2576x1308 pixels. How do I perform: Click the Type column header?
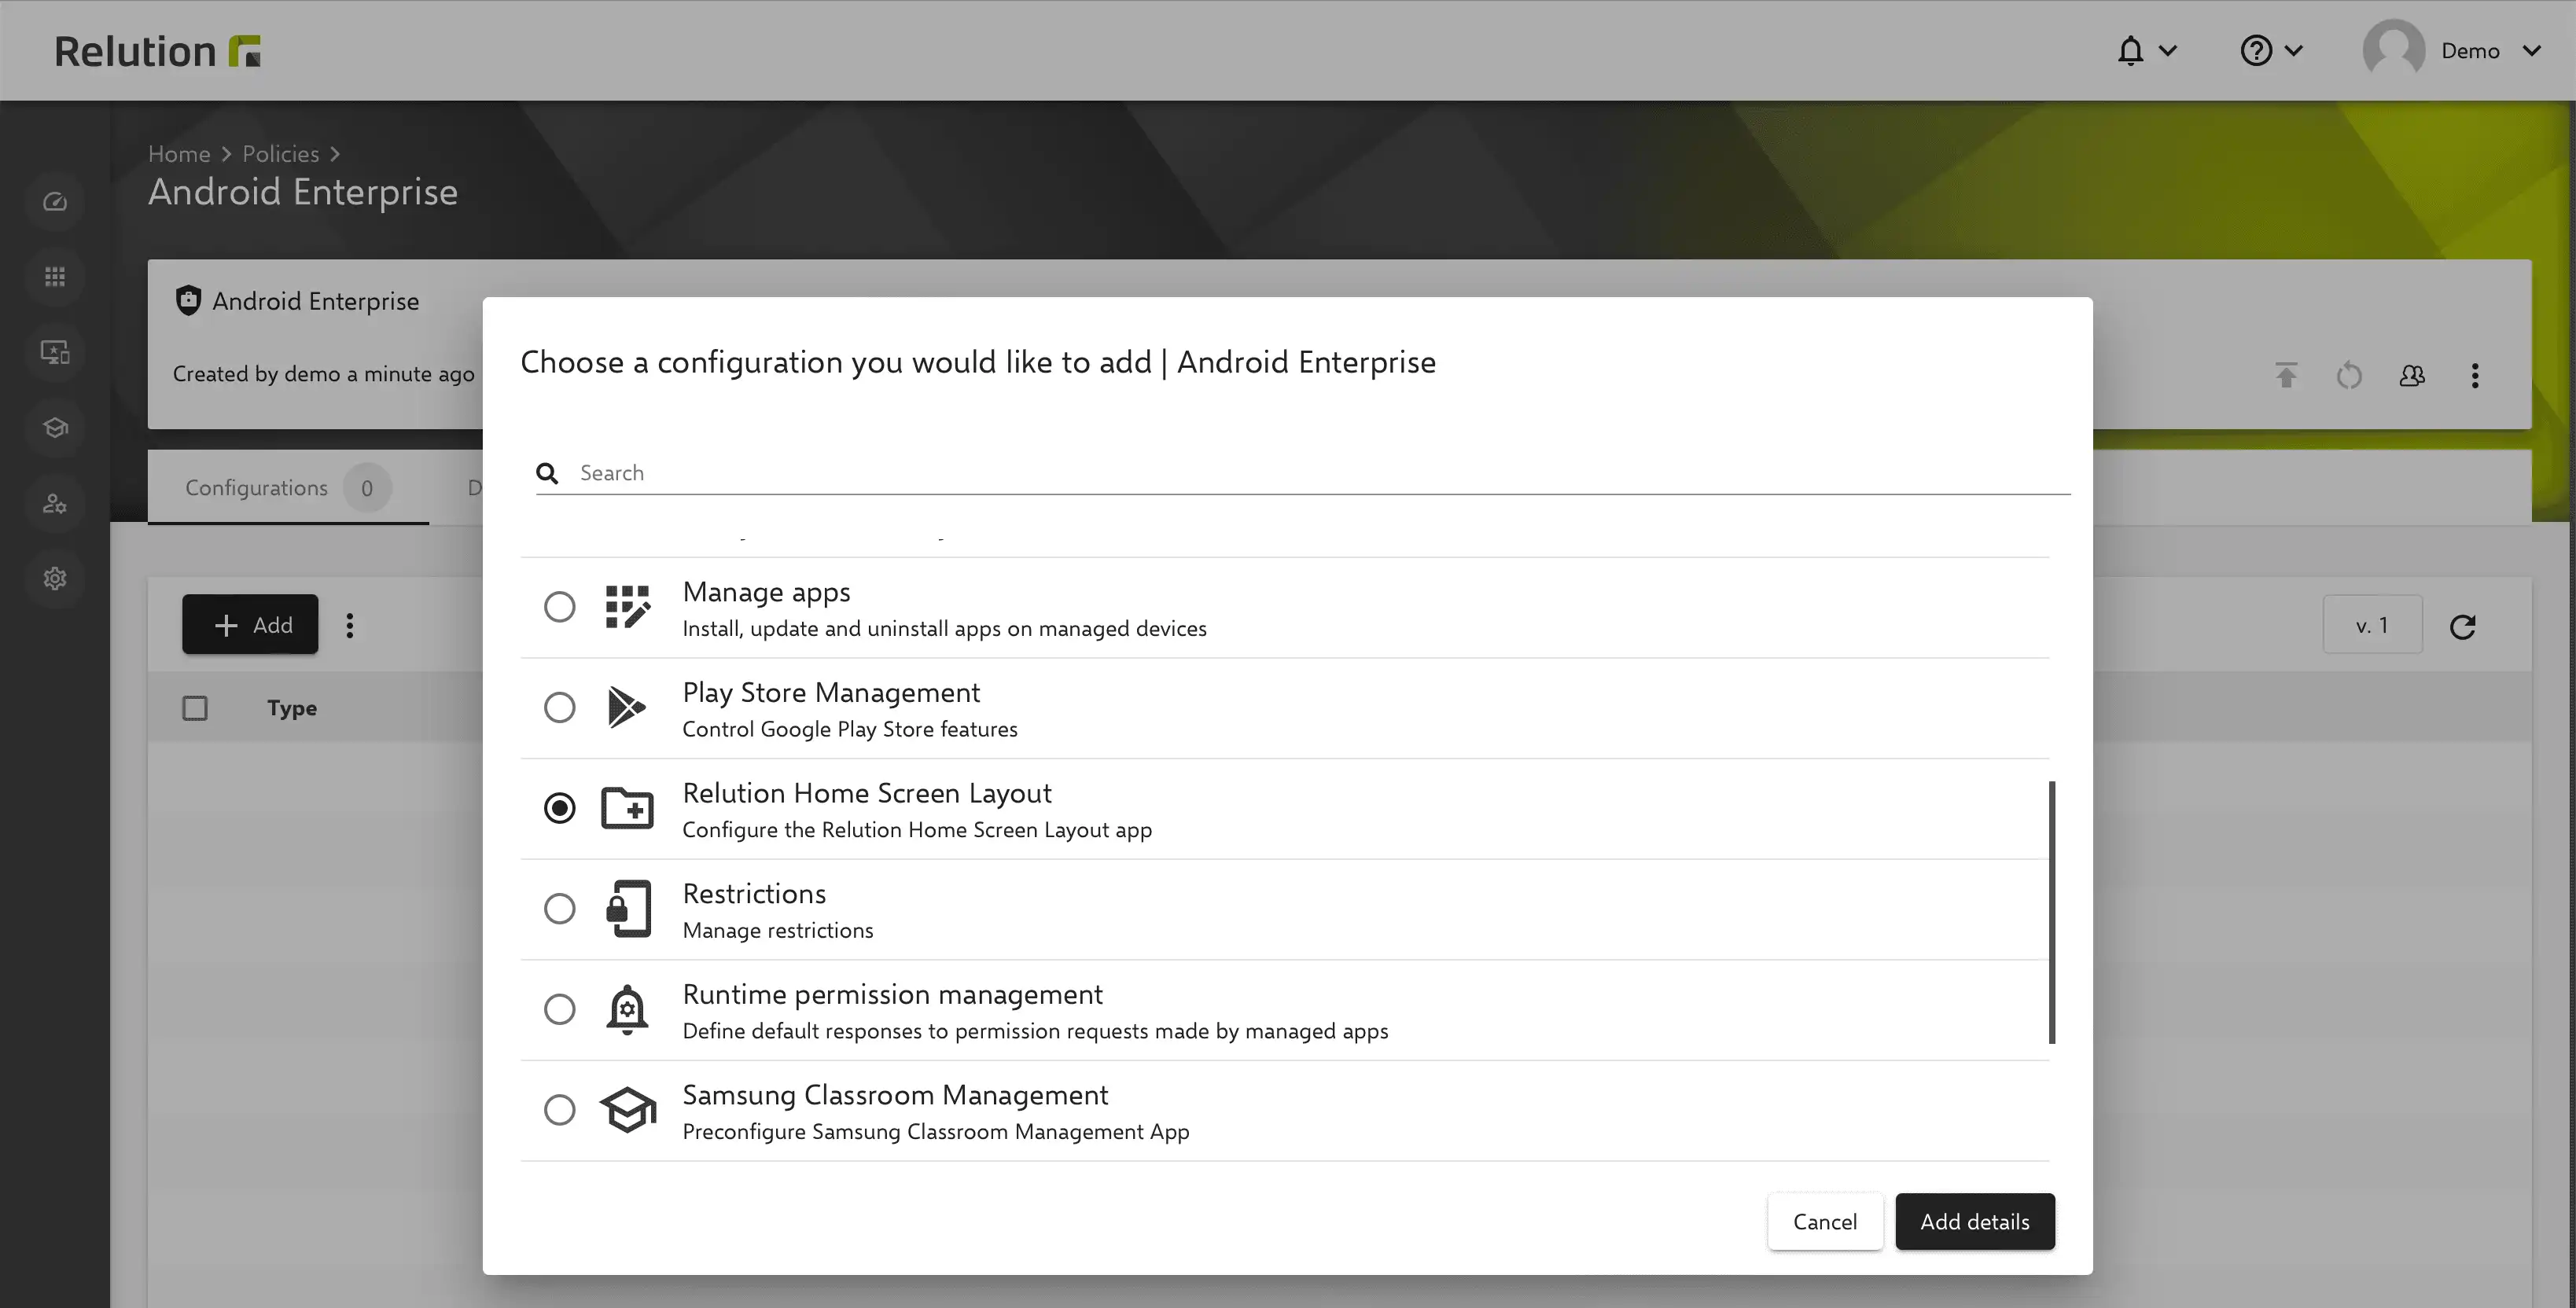pos(292,708)
